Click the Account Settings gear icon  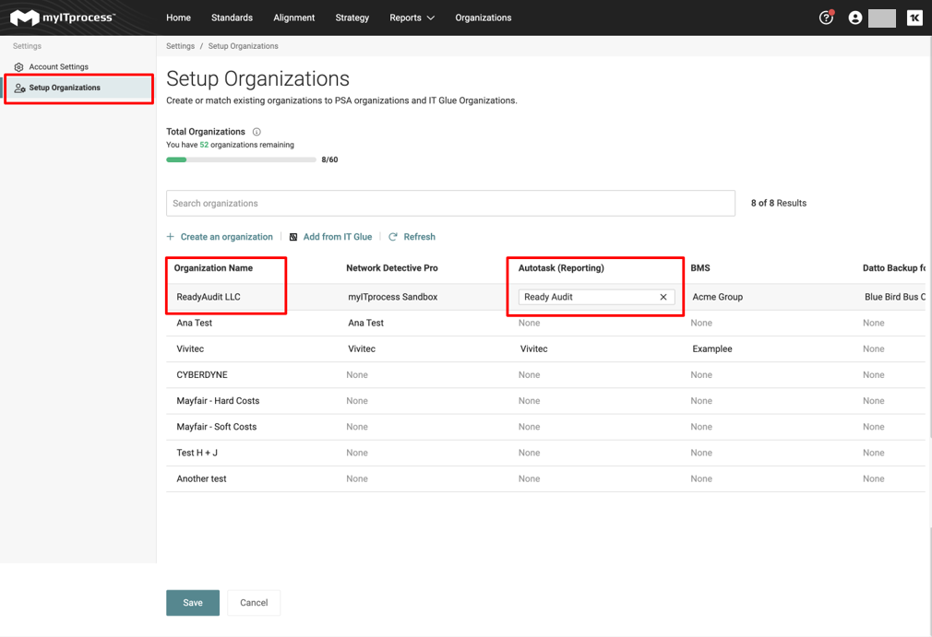coord(19,67)
